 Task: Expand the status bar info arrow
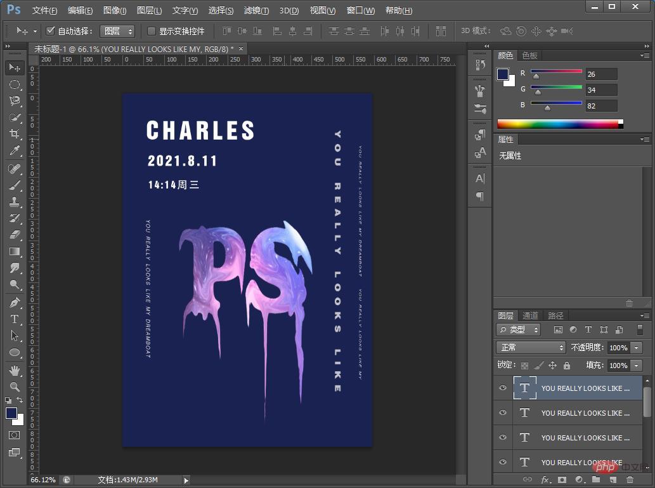(186, 480)
